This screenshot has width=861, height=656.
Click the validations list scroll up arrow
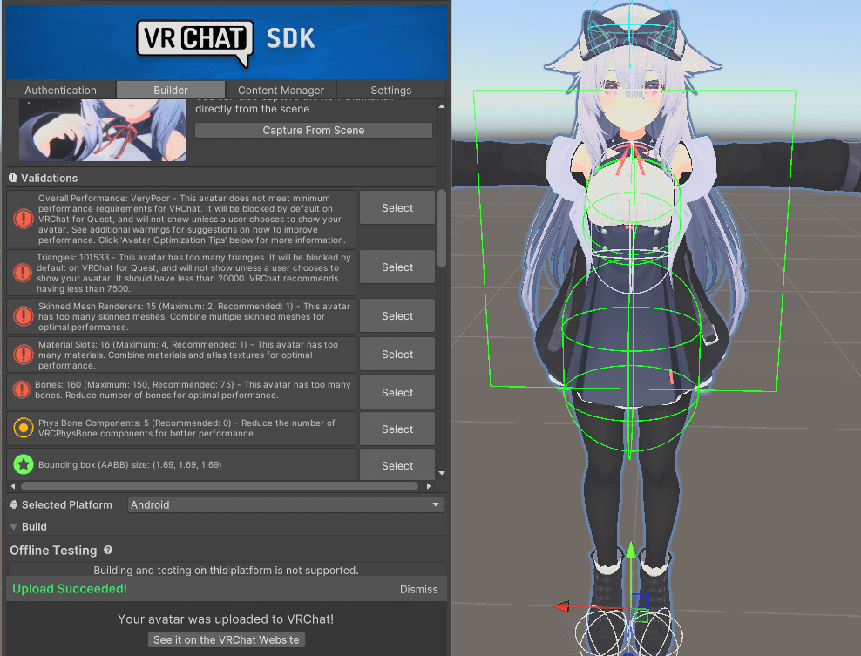[442, 106]
